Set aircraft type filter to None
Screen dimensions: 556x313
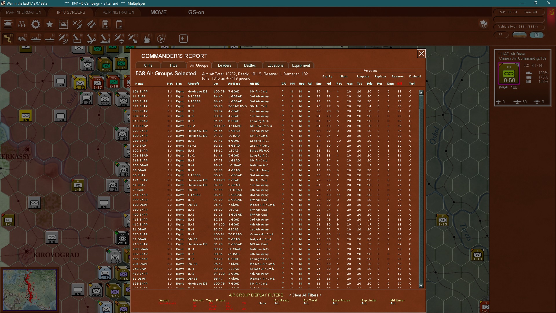point(262,303)
